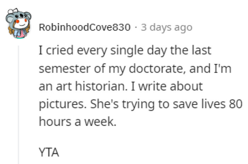Viewport: 248px width, 164px height.
Task: Collapse the comment using the vertical thread line
Action: pos(18,106)
